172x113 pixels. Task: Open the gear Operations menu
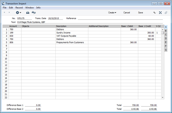point(18,13)
